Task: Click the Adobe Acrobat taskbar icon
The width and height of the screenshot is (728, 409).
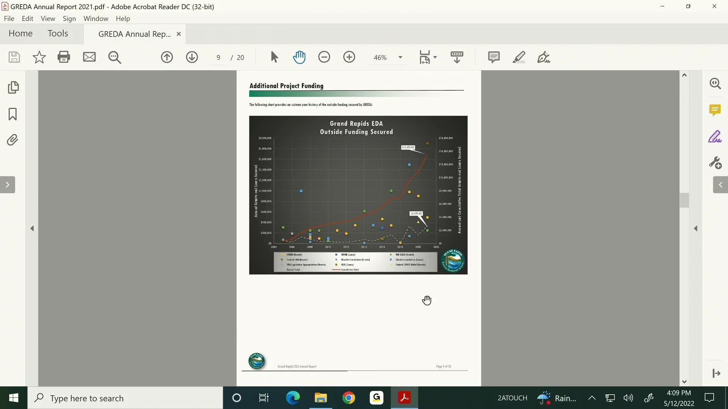Action: (x=404, y=398)
